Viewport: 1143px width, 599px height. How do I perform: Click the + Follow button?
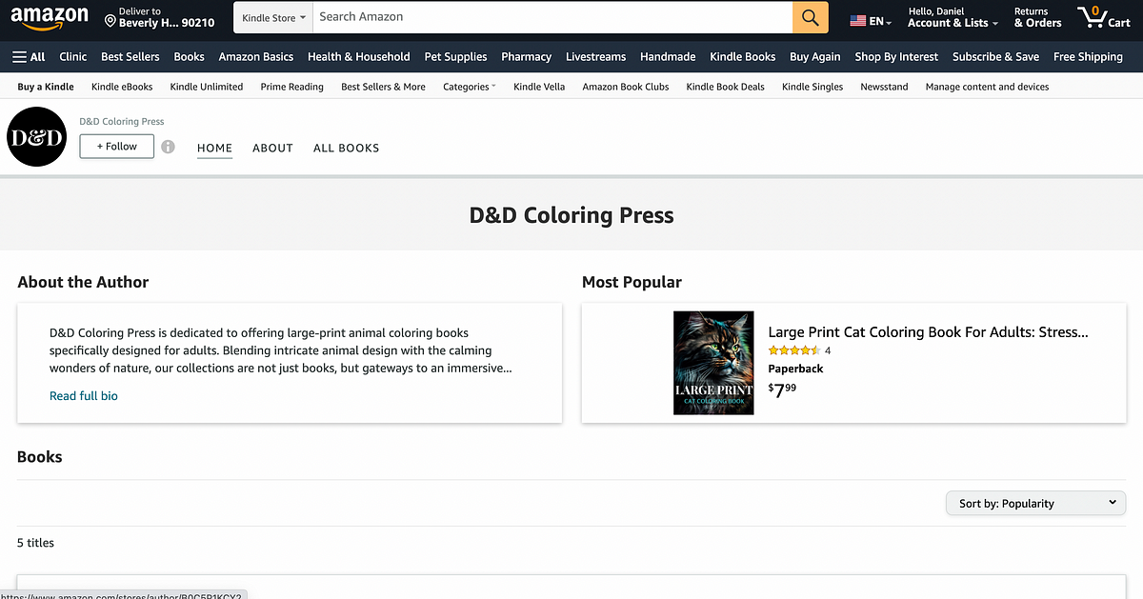tap(116, 146)
